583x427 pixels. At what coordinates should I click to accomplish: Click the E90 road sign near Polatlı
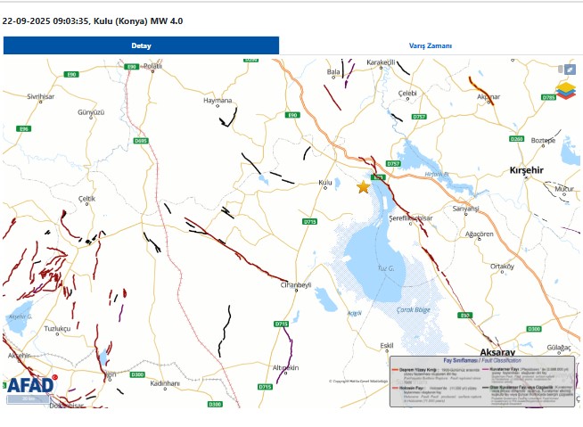coord(131,67)
